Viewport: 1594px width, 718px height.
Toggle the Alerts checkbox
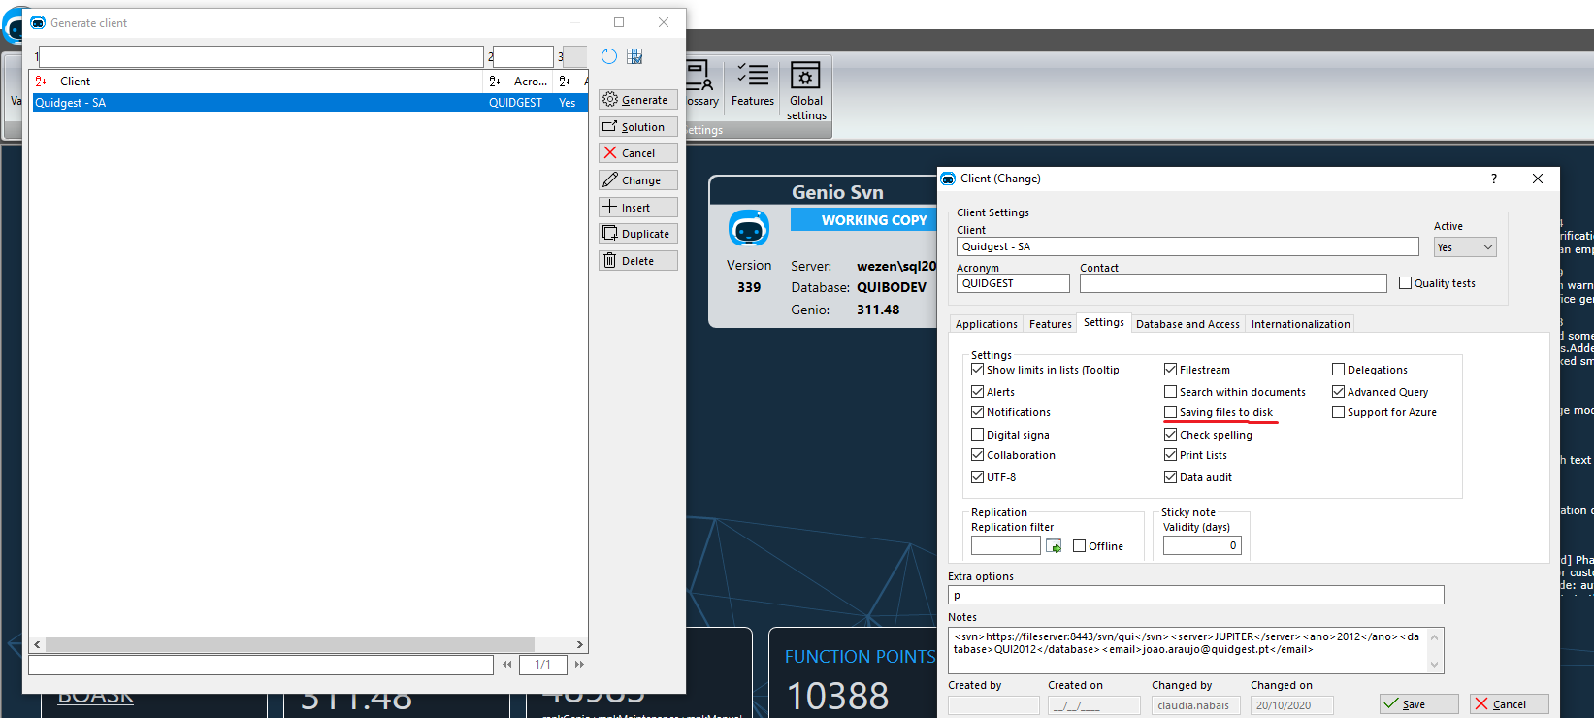click(x=978, y=392)
